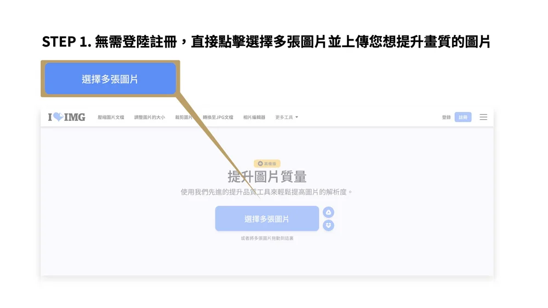The image size is (548, 308).
Task: Select 裁剪圖片 in the navigation bar
Action: 184,117
